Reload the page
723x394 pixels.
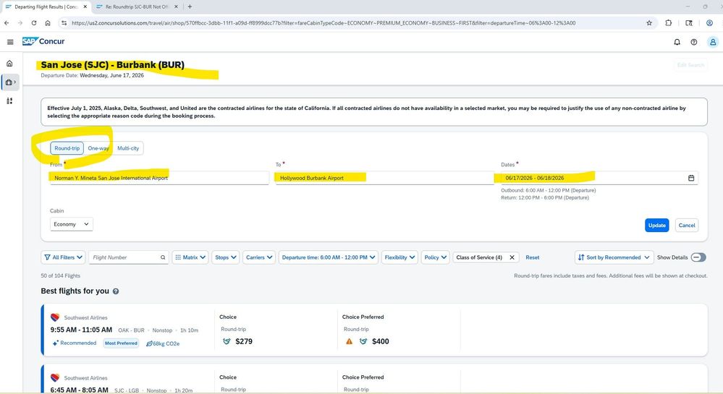click(34, 22)
